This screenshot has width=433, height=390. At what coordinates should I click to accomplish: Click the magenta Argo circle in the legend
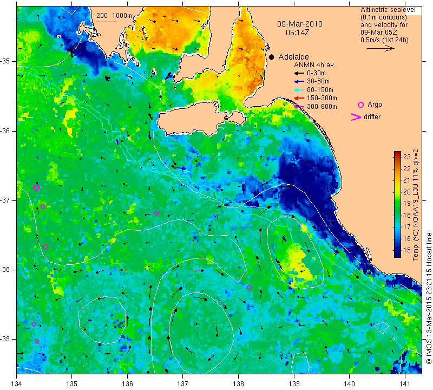click(x=360, y=105)
